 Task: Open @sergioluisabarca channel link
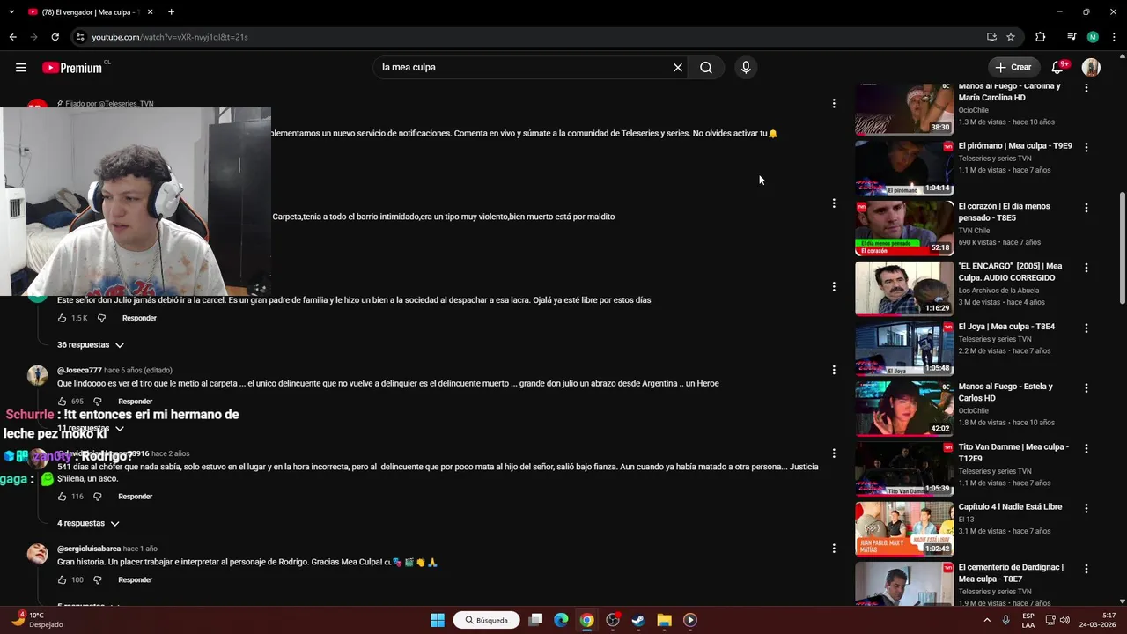[89, 549]
